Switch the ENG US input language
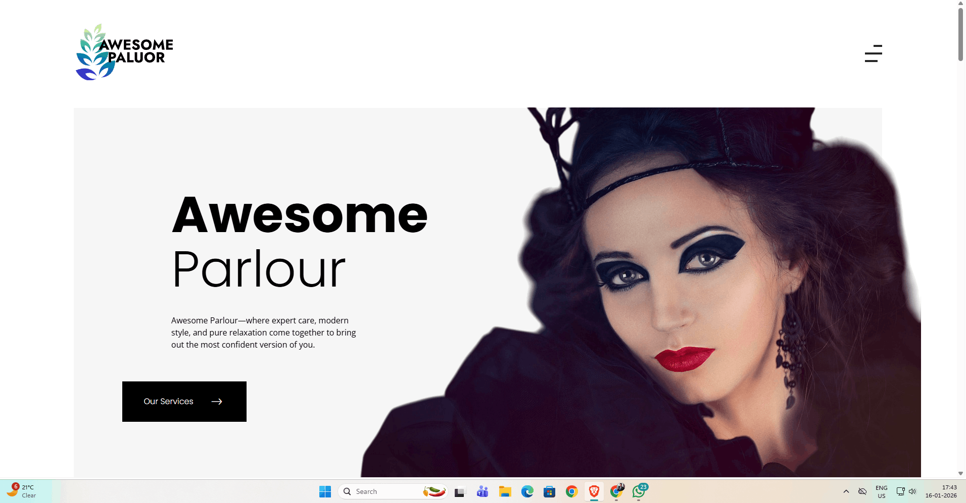966x503 pixels. 881,491
